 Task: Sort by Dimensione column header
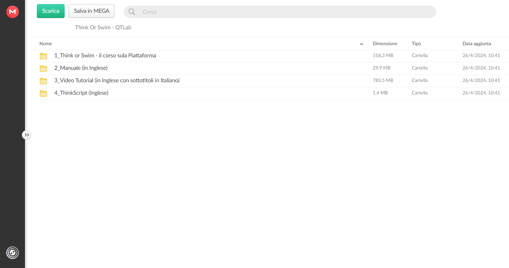tap(385, 44)
